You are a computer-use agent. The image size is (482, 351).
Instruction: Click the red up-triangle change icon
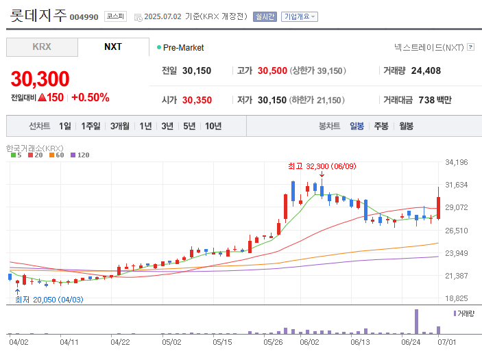pos(42,98)
